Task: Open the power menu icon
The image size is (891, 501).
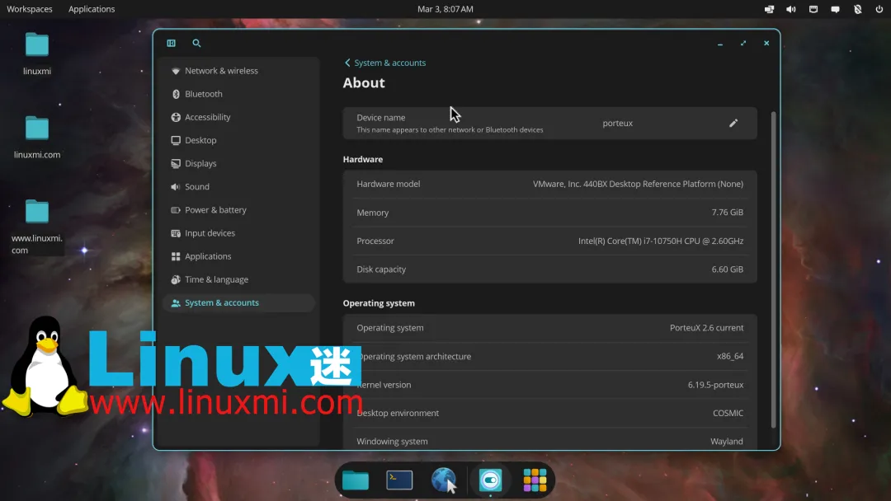Action: coord(879,9)
